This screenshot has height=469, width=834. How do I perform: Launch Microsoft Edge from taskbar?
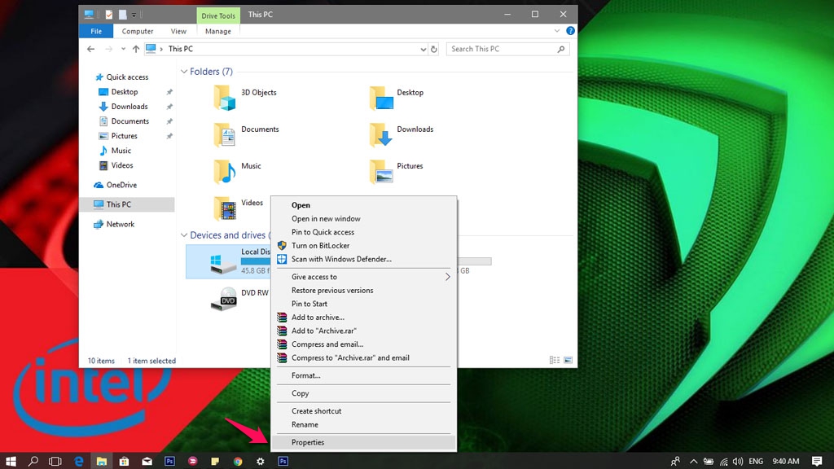79,461
